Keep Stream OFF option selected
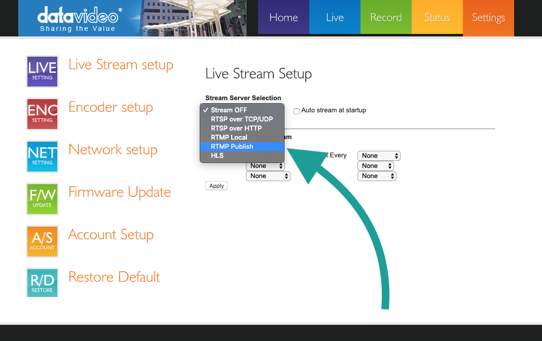542x341 pixels. (229, 110)
